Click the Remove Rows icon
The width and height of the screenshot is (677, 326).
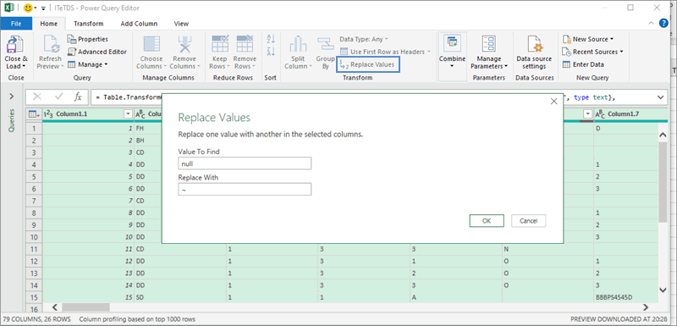[245, 44]
